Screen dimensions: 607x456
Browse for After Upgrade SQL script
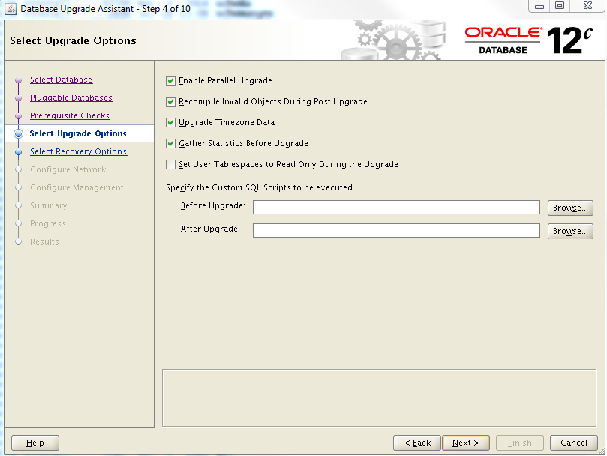[570, 231]
